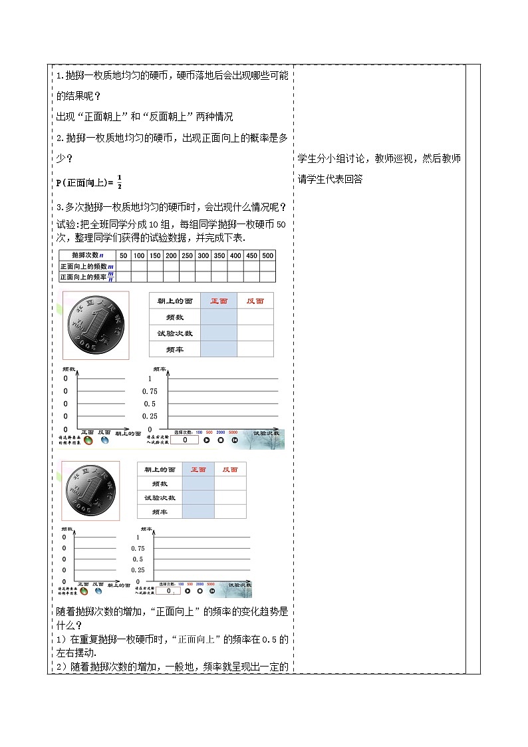Click the 0.75 axis label in first frequency chart
The image size is (528, 747).
(x=150, y=391)
